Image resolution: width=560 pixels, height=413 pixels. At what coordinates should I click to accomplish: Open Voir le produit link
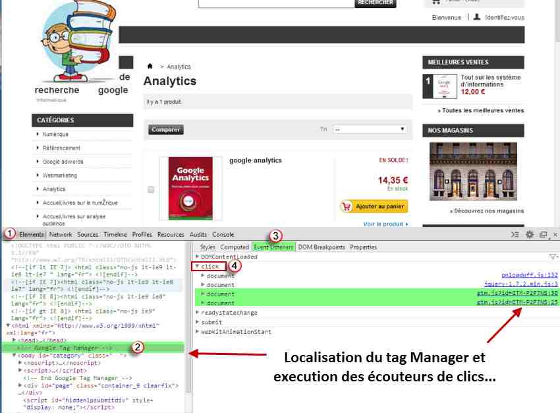tap(385, 224)
